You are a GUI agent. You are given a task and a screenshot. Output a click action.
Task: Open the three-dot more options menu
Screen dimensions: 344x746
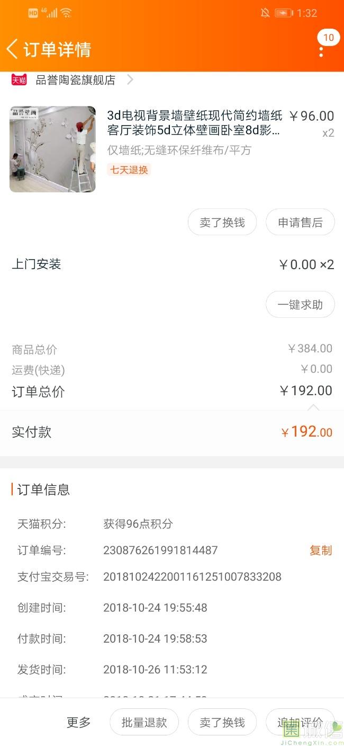[x=321, y=52]
